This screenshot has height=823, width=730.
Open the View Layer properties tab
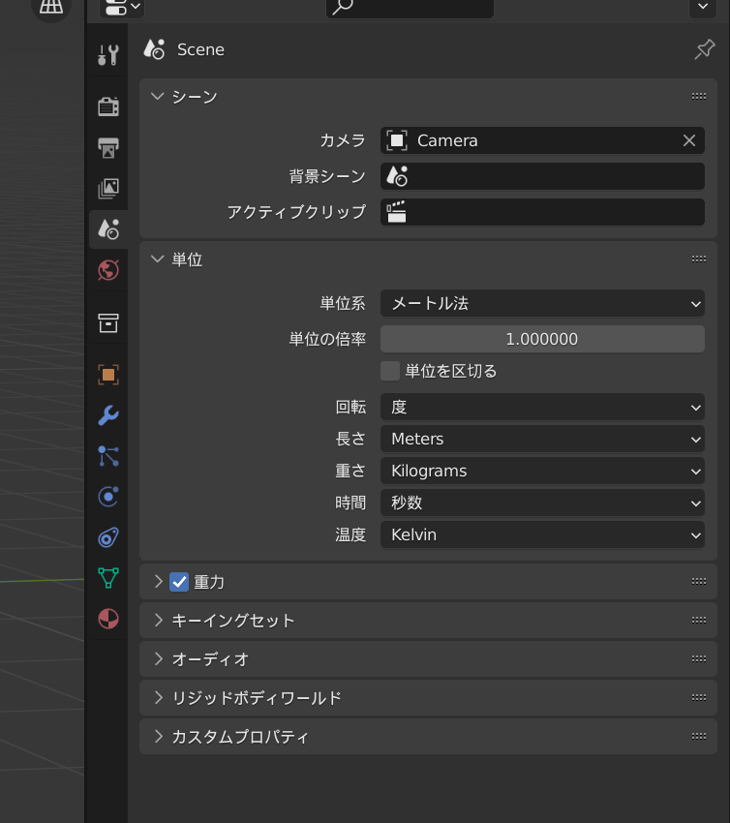click(x=108, y=189)
